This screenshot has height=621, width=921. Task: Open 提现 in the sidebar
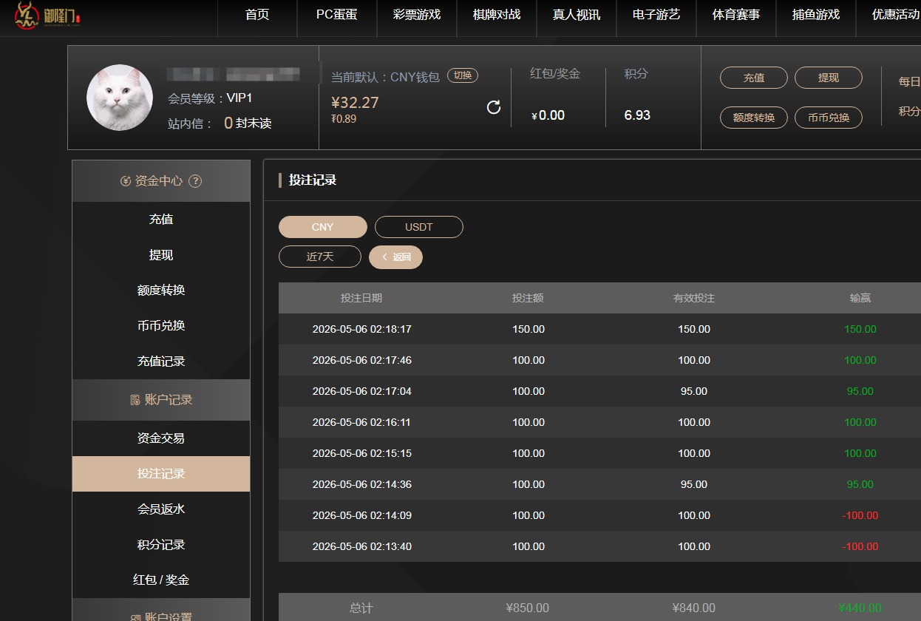tap(161, 255)
